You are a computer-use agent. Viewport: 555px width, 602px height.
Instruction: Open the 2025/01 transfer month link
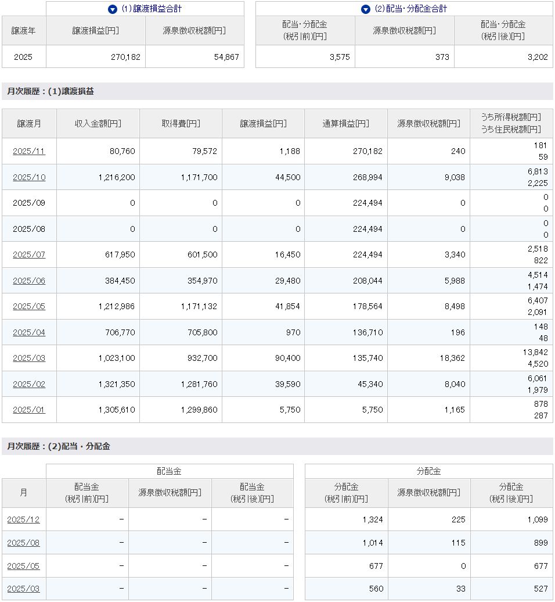(x=29, y=410)
